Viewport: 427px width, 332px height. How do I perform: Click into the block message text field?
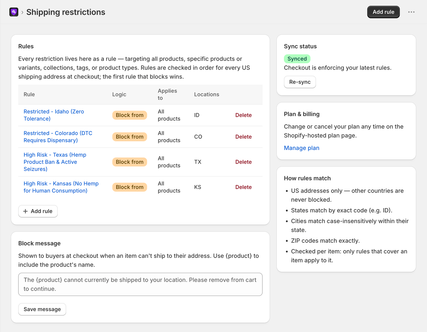140,284
